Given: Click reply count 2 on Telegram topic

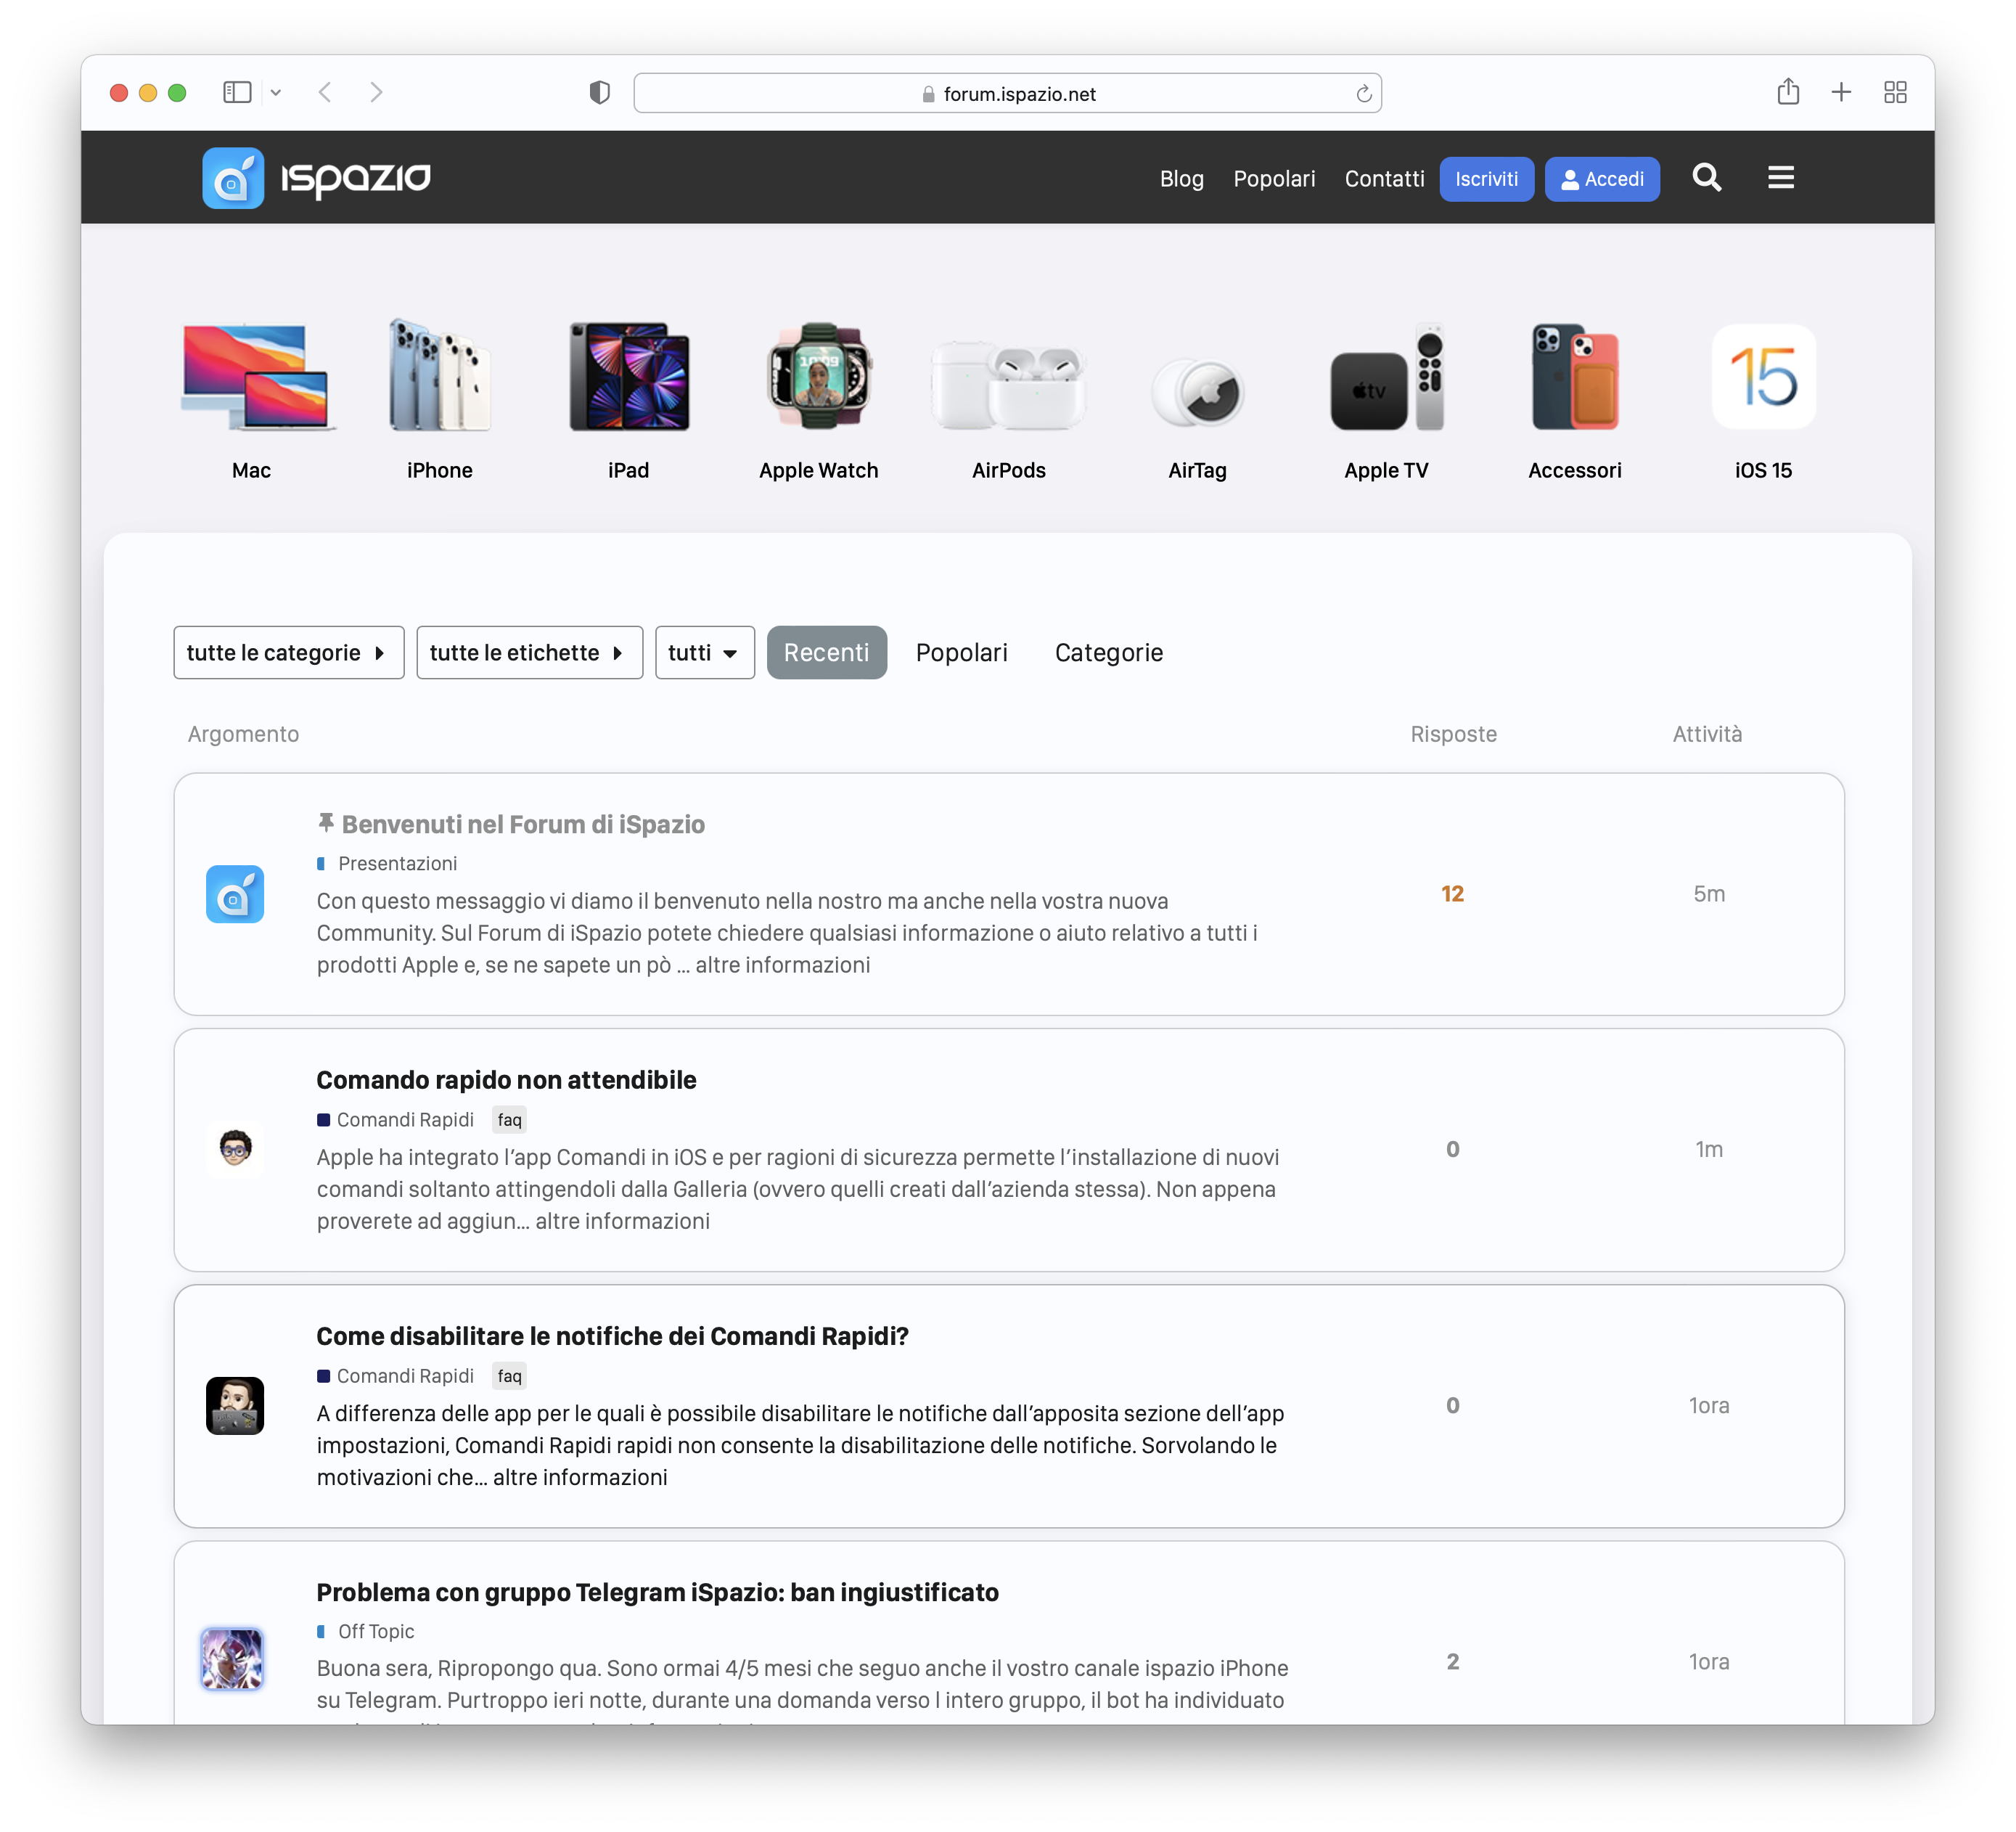Looking at the screenshot, I should coord(1452,1661).
